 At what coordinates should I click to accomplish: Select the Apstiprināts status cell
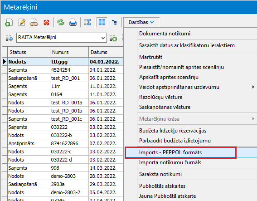(x=29, y=143)
